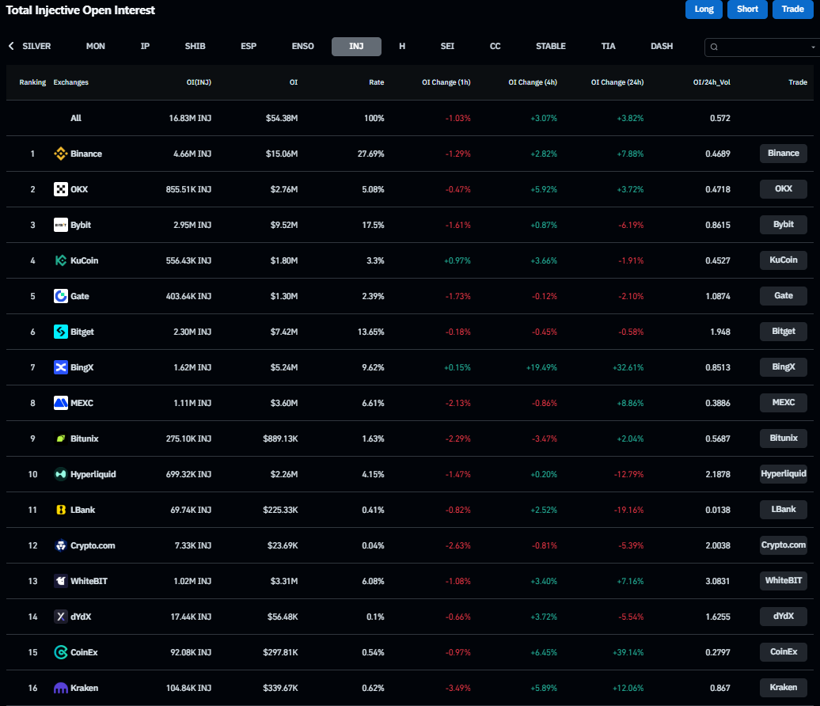
Task: Click the Bybit exchange logo icon
Action: 61,225
